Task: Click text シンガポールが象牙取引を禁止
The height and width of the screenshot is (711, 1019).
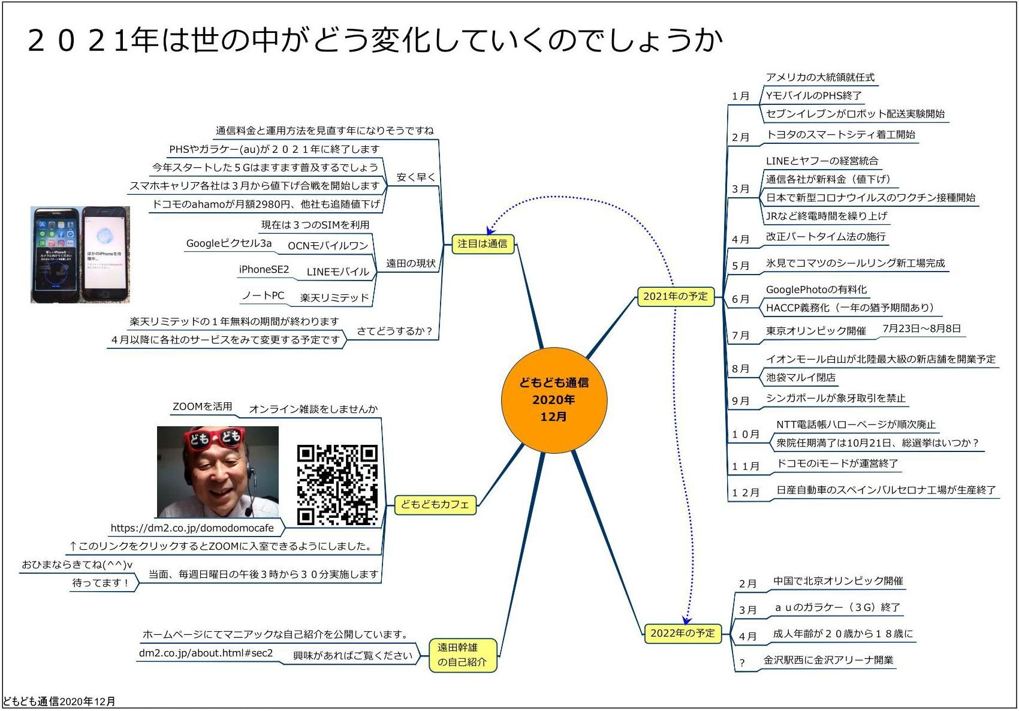Action: (x=836, y=398)
